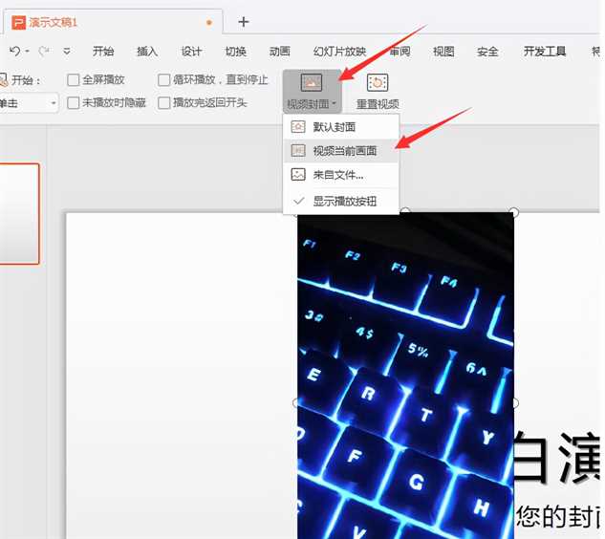
Task: Expand the 单击 start mode combo box
Action: (x=53, y=102)
